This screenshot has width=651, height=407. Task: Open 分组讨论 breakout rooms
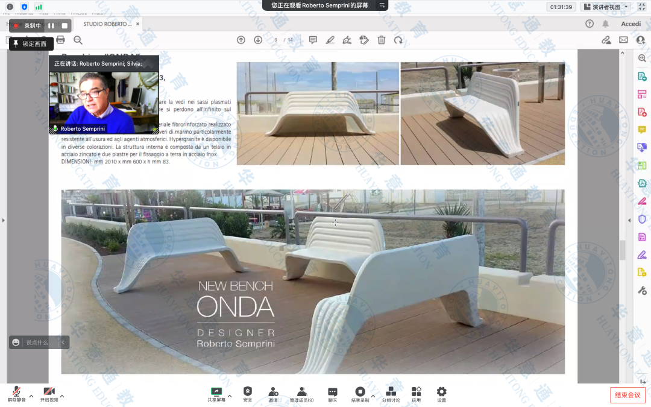click(391, 394)
